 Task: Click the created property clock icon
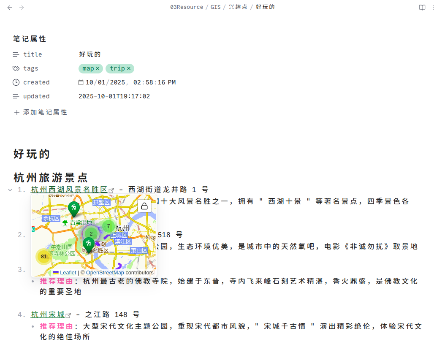coord(16,82)
